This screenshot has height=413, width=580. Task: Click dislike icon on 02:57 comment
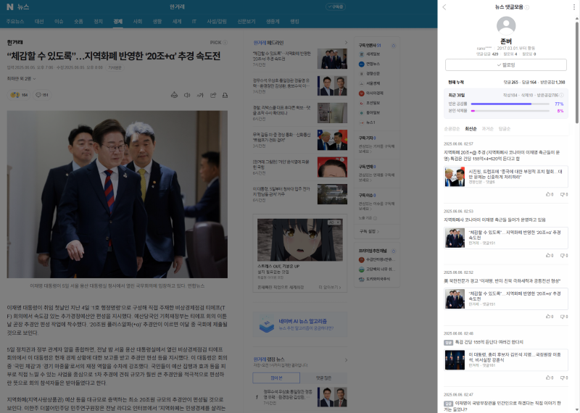(x=564, y=194)
